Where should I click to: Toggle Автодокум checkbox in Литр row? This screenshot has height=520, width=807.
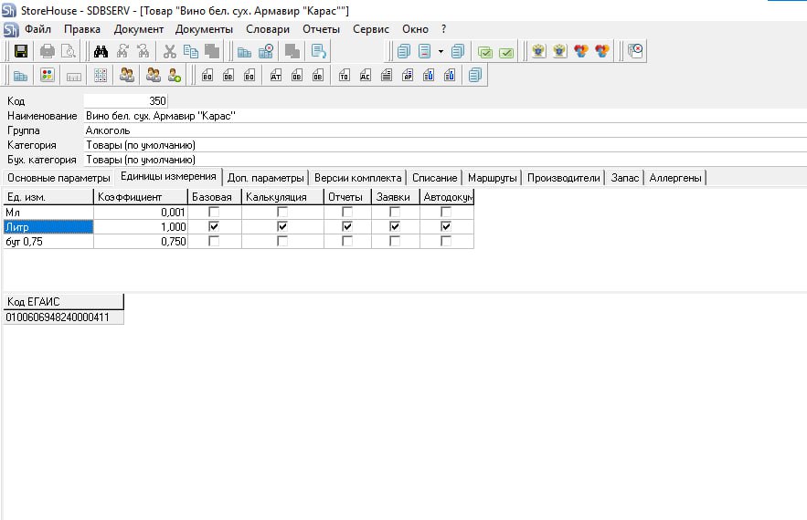tap(446, 226)
